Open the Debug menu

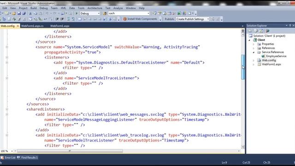tap(43, 8)
